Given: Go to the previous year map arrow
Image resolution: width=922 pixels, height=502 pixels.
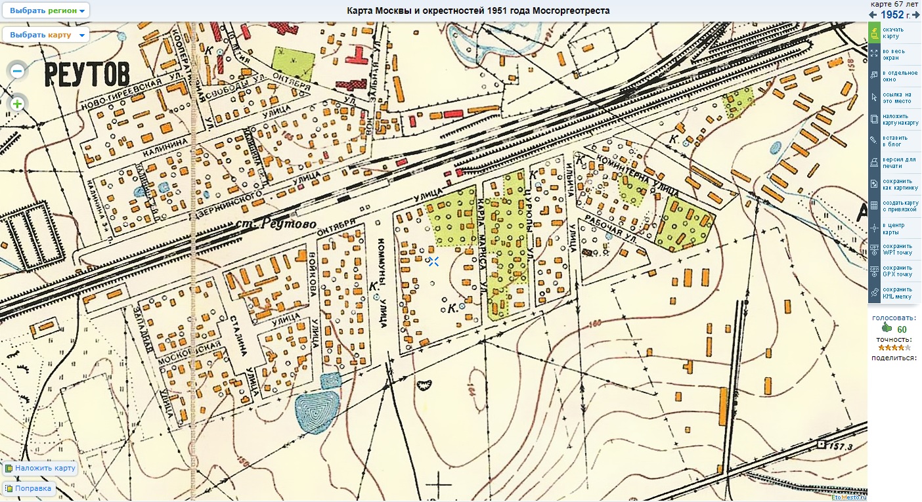Looking at the screenshot, I should pos(873,15).
